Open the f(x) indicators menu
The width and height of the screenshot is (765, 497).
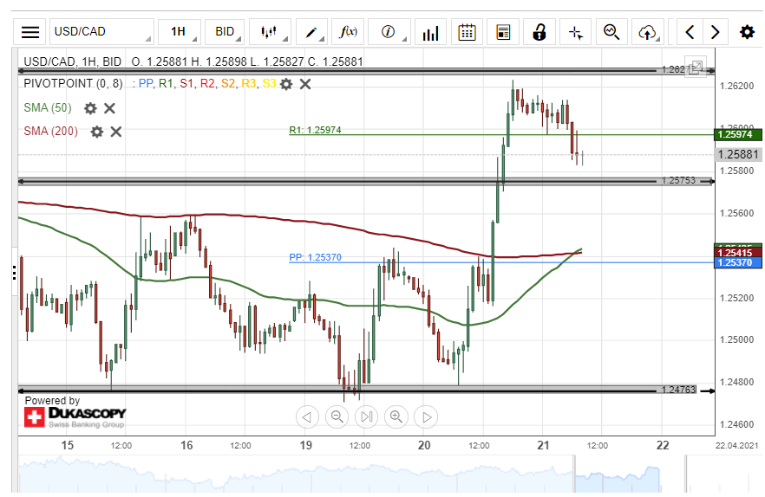pyautogui.click(x=349, y=32)
